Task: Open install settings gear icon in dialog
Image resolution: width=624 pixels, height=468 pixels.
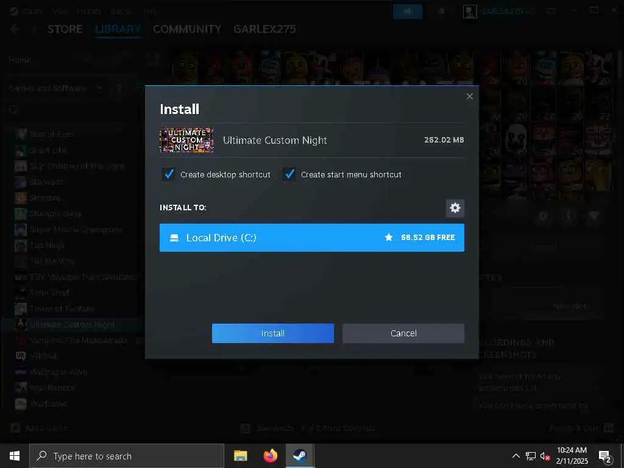Action: coord(455,208)
